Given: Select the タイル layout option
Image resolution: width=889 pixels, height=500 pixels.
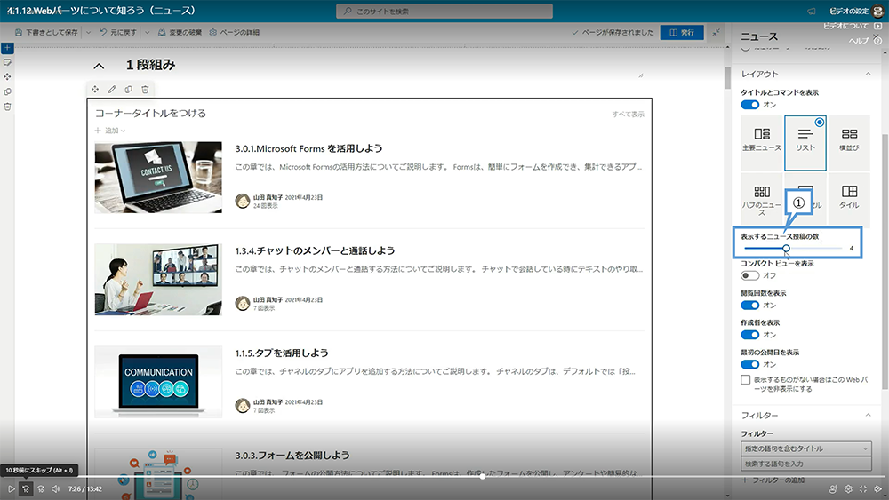Looking at the screenshot, I should pos(849,199).
